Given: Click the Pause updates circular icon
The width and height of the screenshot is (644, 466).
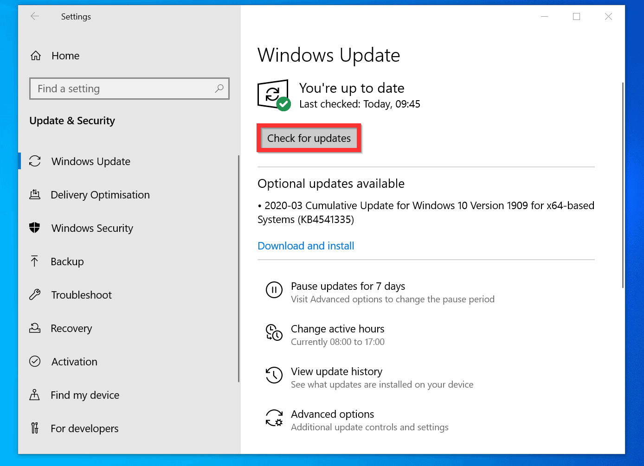Looking at the screenshot, I should [x=274, y=290].
